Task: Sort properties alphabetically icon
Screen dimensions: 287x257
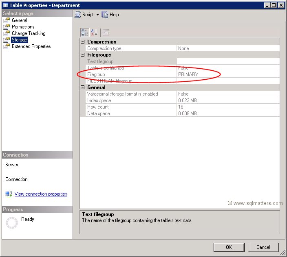Action: click(x=94, y=32)
